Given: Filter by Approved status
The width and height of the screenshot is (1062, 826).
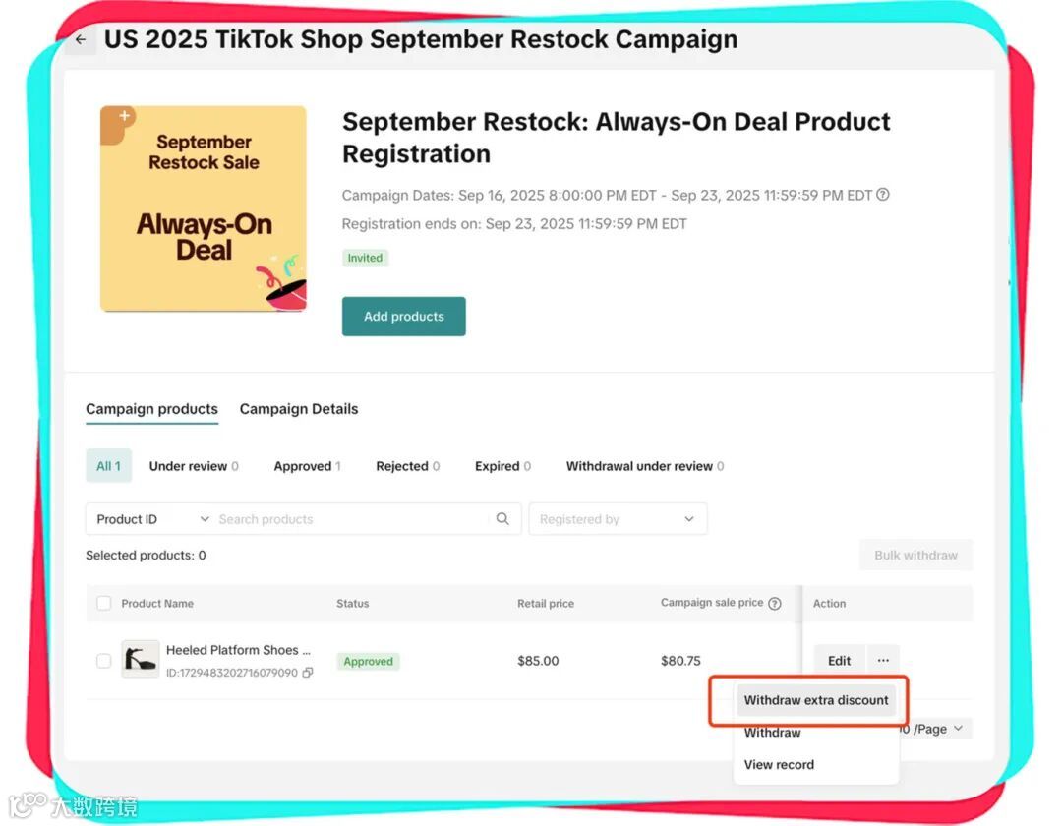Looking at the screenshot, I should click(x=308, y=466).
